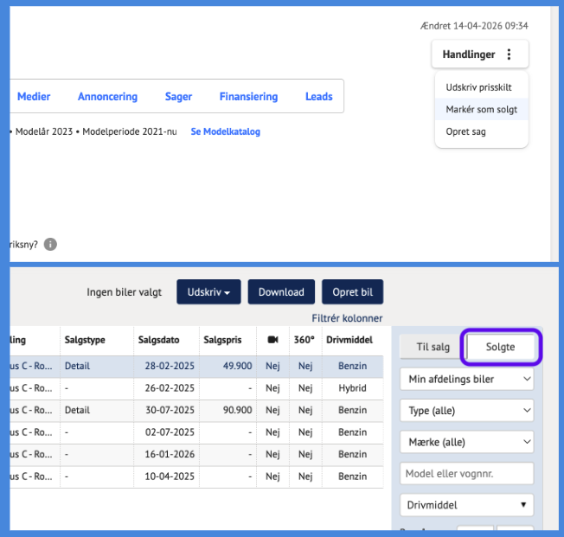The height and width of the screenshot is (537, 564).
Task: Open the Annoncering tab
Action: [107, 96]
